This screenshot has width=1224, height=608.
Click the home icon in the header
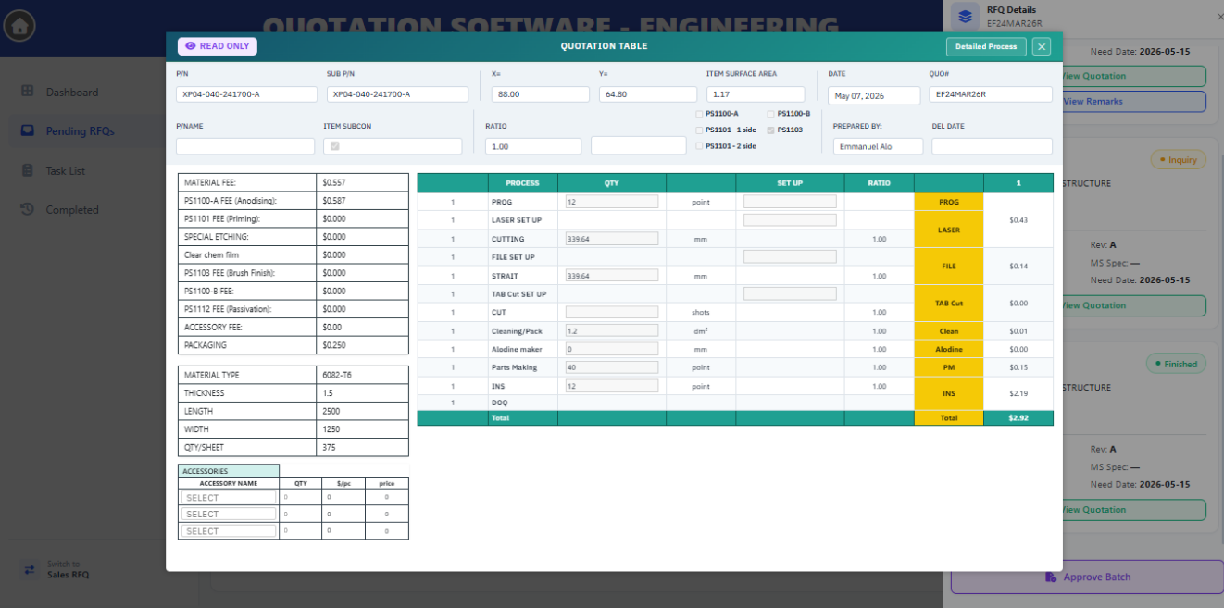click(20, 25)
